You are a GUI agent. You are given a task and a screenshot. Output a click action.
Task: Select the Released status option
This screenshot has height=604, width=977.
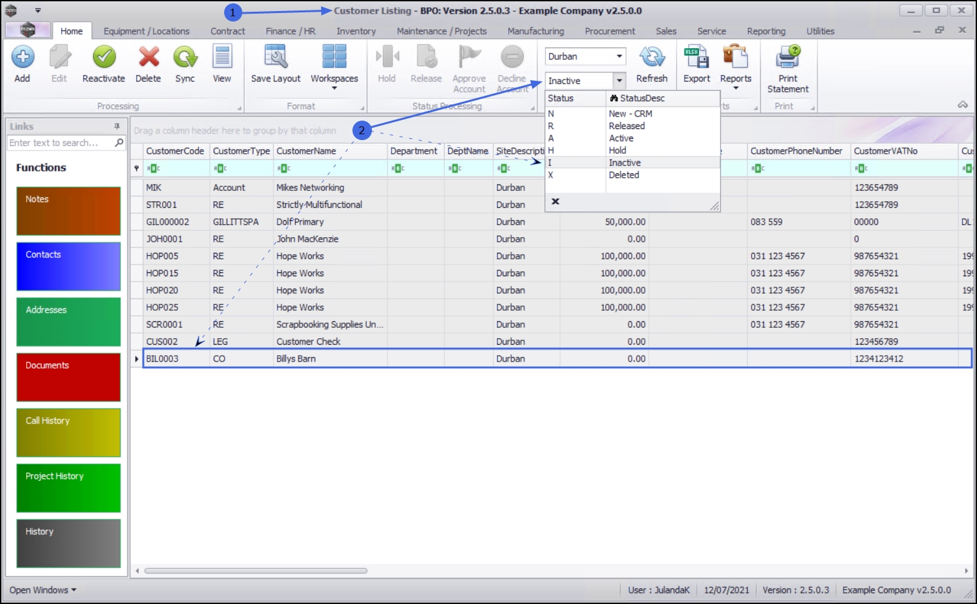click(x=632, y=126)
